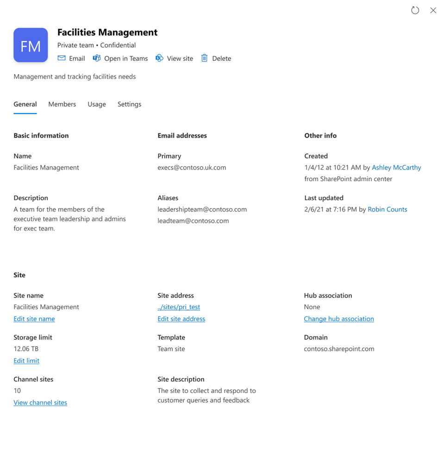Click the Delete label
The image size is (445, 463).
[x=222, y=58]
